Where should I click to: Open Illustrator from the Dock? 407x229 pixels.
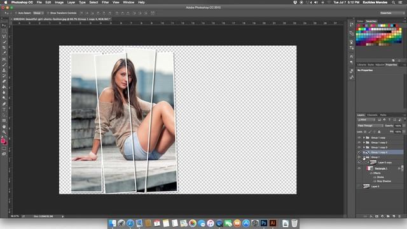(273, 223)
